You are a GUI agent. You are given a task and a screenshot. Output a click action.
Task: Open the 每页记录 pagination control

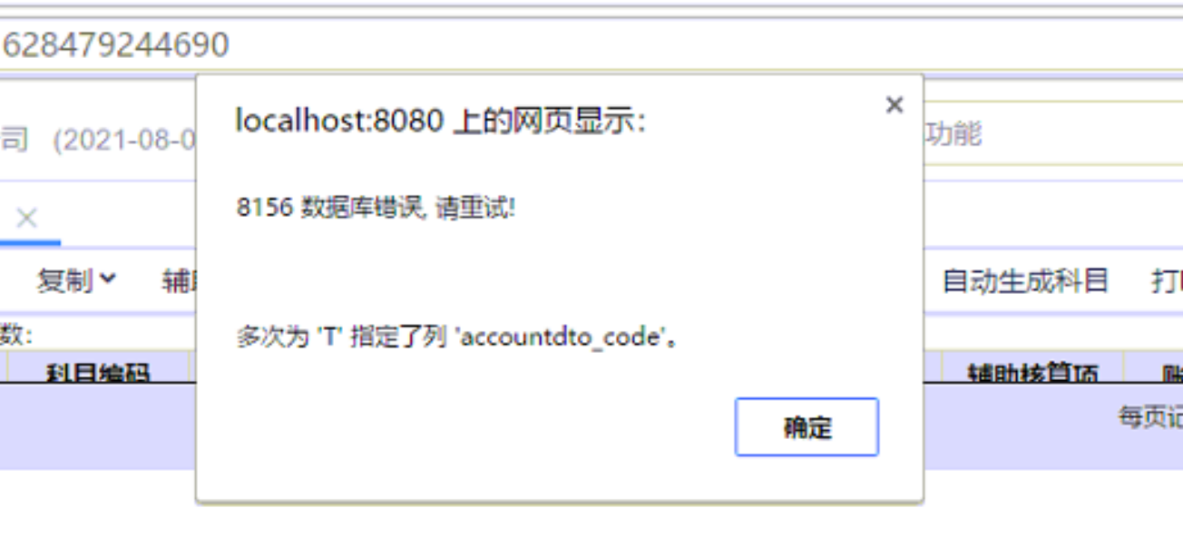click(x=1150, y=417)
